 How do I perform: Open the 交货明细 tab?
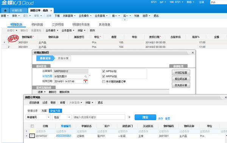pyautogui.click(x=58, y=25)
